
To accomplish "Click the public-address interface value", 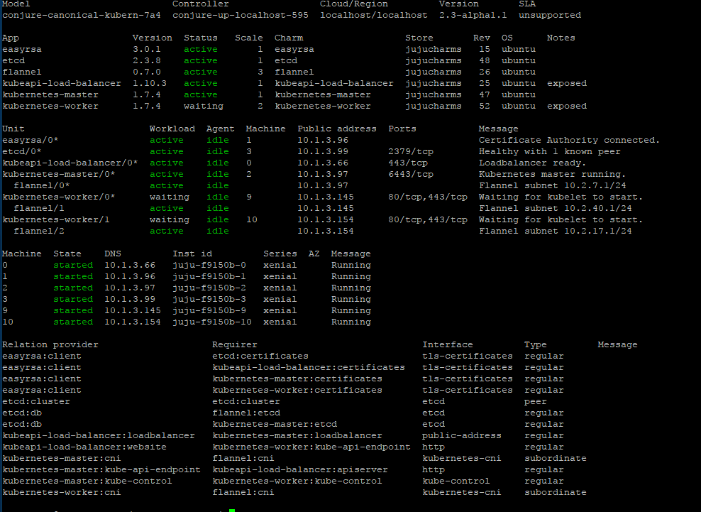I will tap(462, 435).
